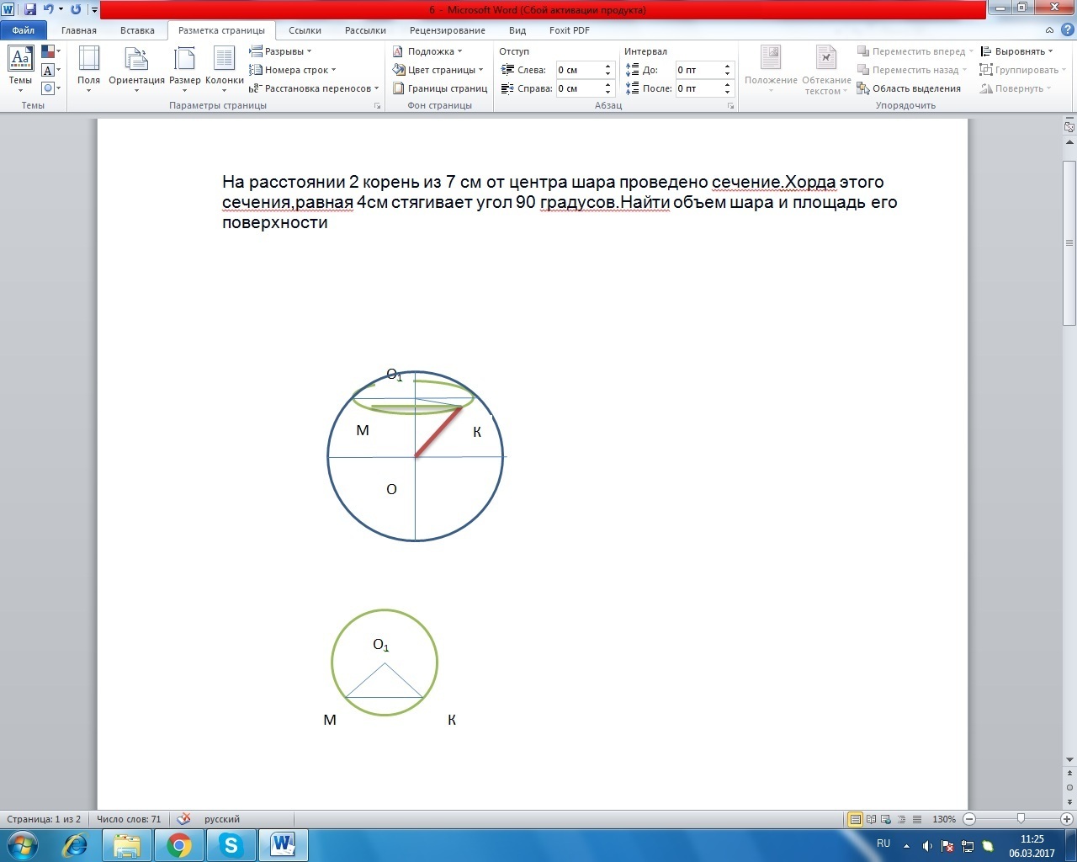The height and width of the screenshot is (862, 1077).
Task: Switch to the Вид tab
Action: [x=517, y=30]
